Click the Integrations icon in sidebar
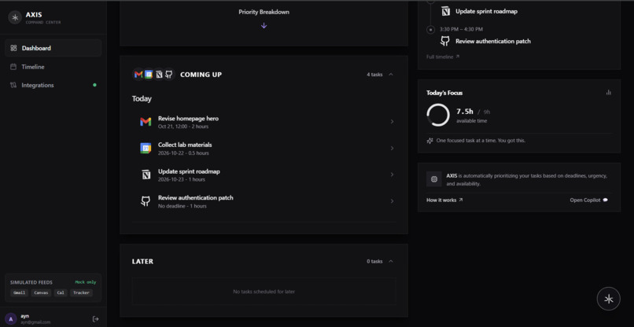 pyautogui.click(x=13, y=85)
